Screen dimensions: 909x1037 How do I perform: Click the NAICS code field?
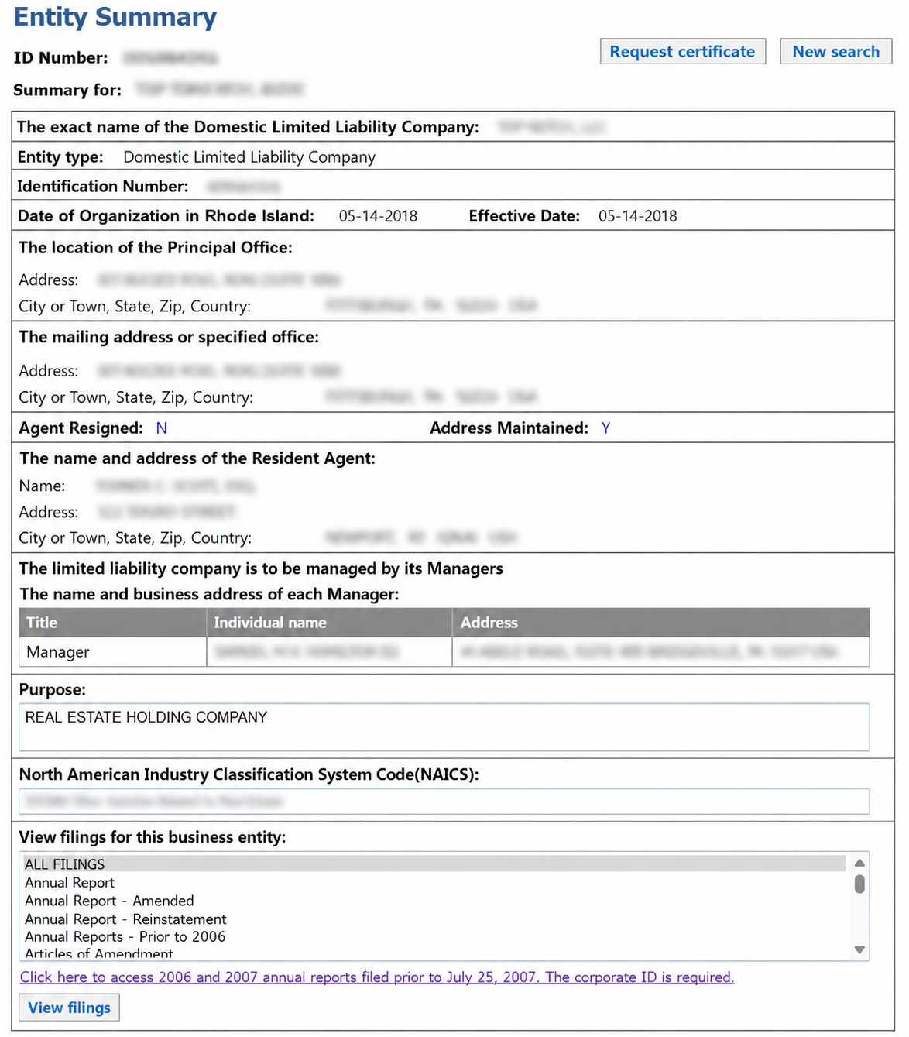tap(444, 802)
